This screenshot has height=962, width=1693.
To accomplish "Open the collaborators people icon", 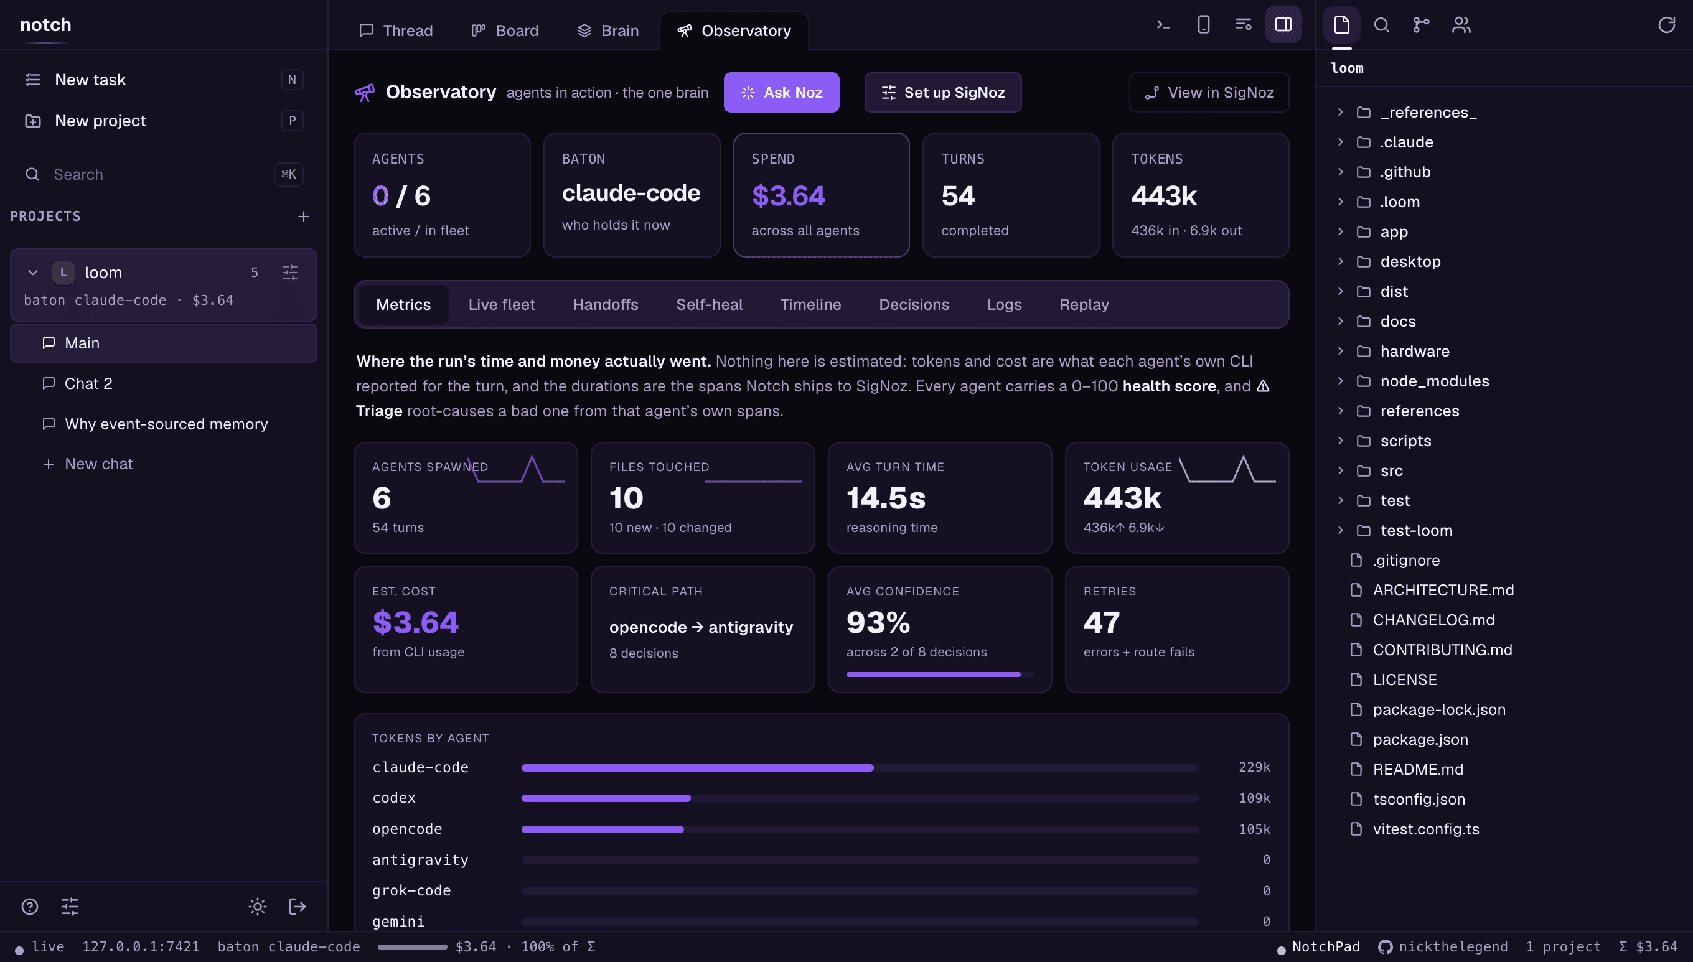I will coord(1461,25).
